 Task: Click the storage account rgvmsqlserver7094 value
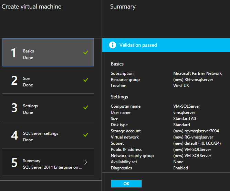click(196, 131)
